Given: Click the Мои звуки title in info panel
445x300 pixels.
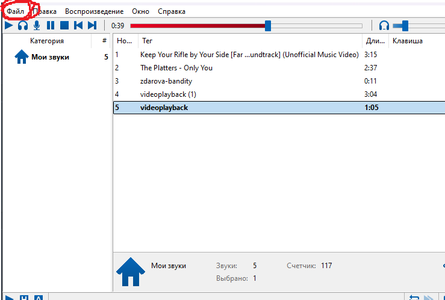Looking at the screenshot, I should pyautogui.click(x=169, y=266).
